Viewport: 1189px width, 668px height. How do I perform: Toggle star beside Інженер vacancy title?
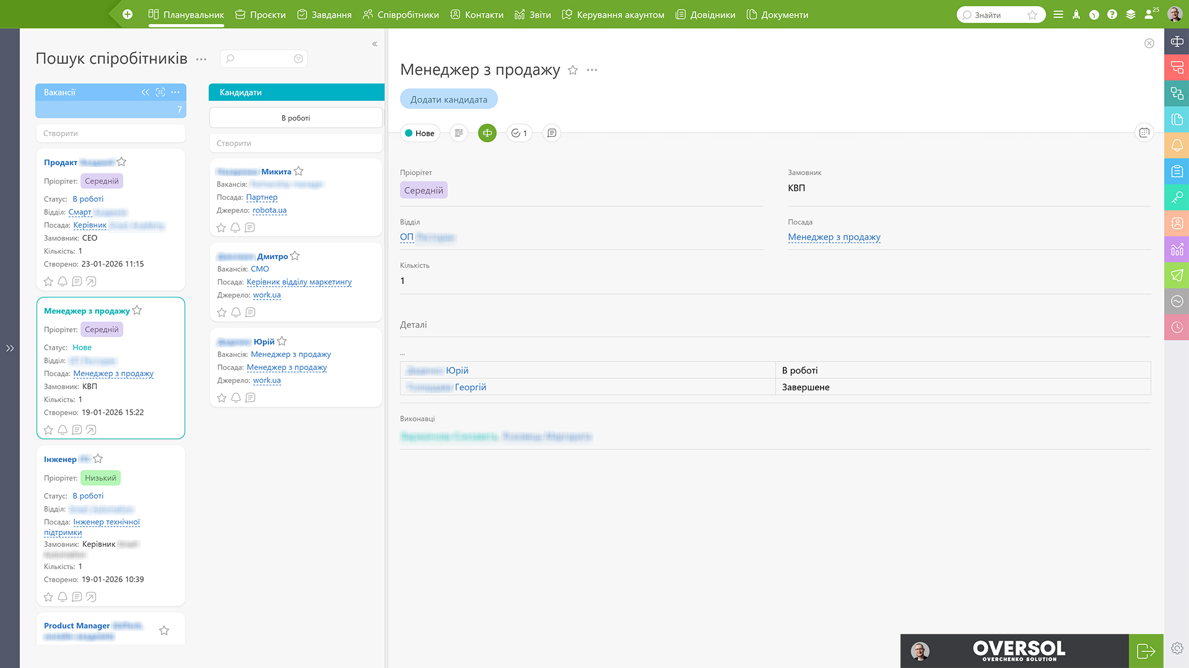click(x=98, y=458)
